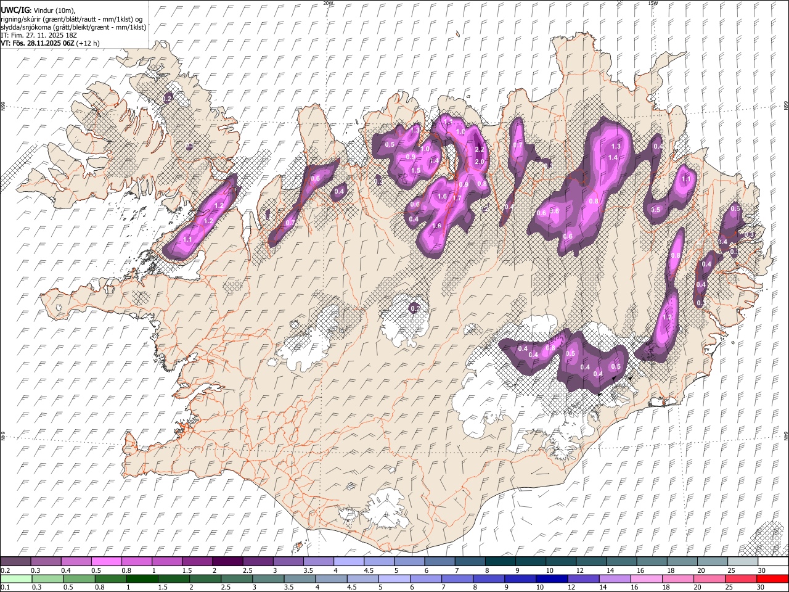Click the title text 'UWC/IG: Vindur (10m),'

[39, 10]
